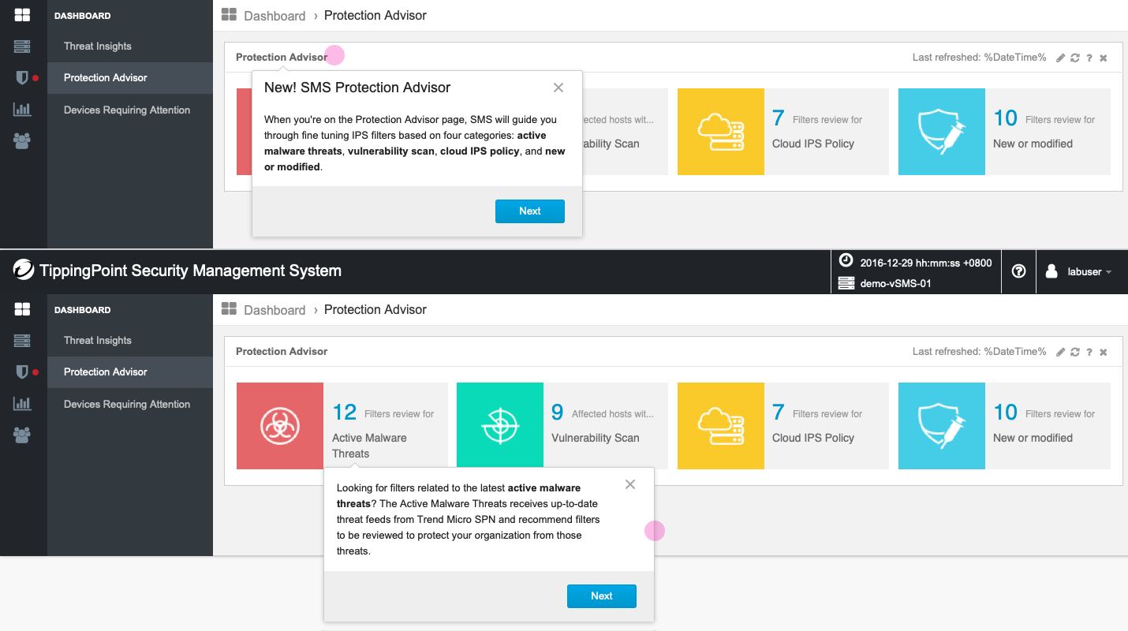Click yellow Cloud IPS icon in screen with New! SMS popup
Viewport: 1128px width, 631px height.
721,132
